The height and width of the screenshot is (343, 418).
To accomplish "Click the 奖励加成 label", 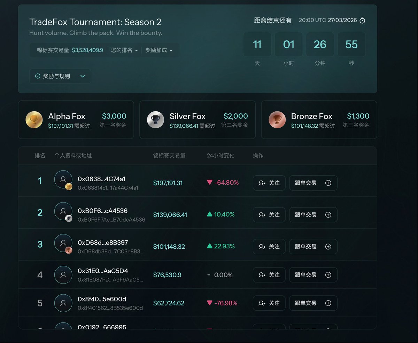I will pos(156,50).
